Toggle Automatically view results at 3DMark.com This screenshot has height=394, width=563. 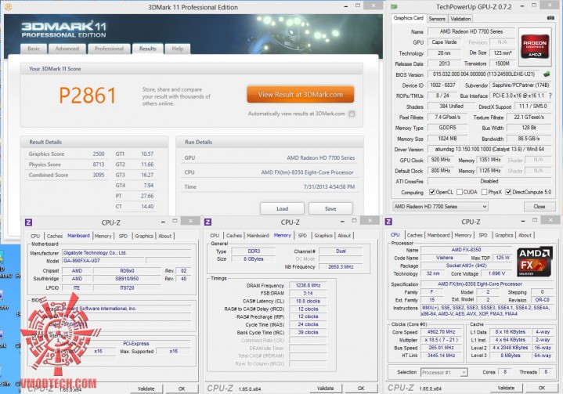point(352,114)
